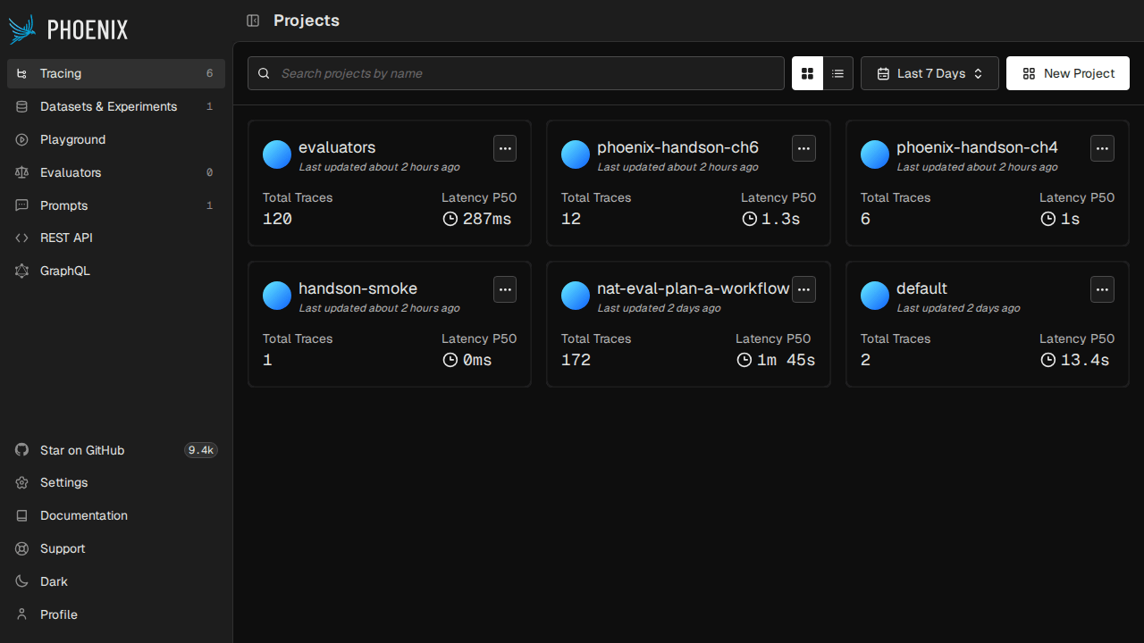Viewport: 1144px width, 643px height.
Task: Create a New Project
Action: pyautogui.click(x=1068, y=73)
